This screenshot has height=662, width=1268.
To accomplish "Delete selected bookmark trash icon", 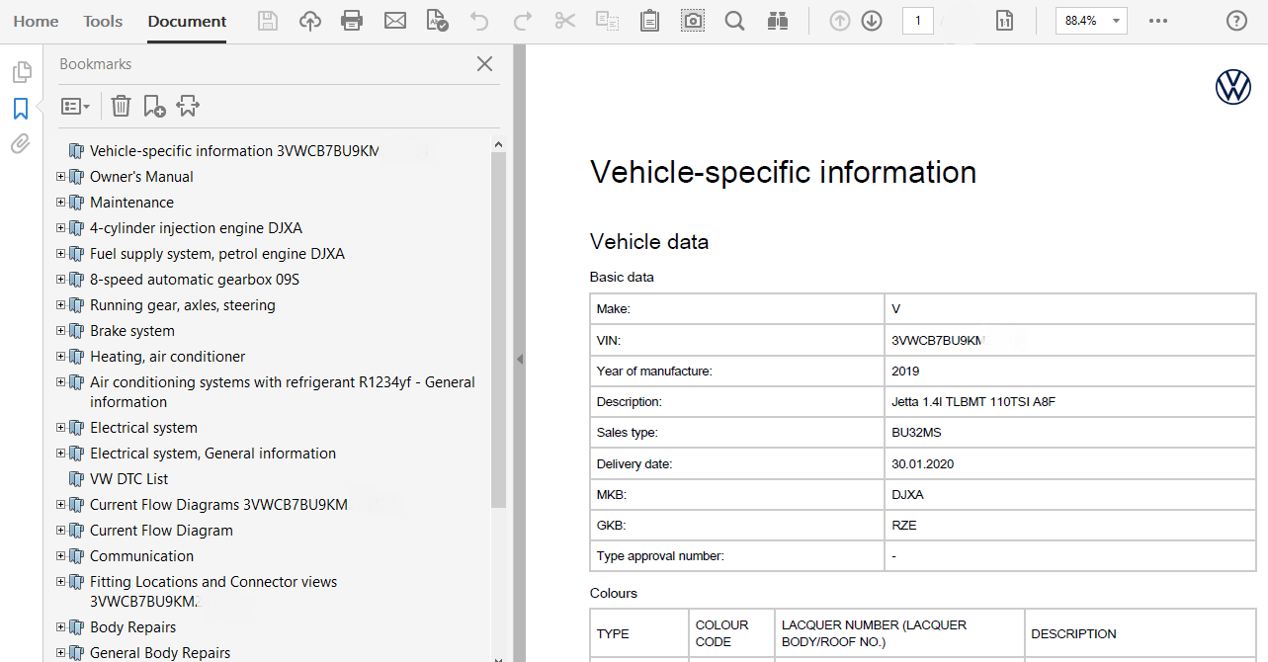I will (x=121, y=106).
